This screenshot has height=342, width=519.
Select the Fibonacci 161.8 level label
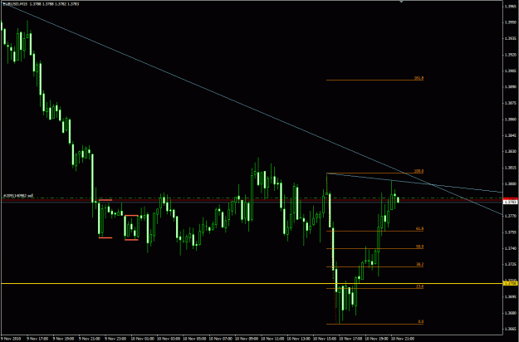coord(419,78)
